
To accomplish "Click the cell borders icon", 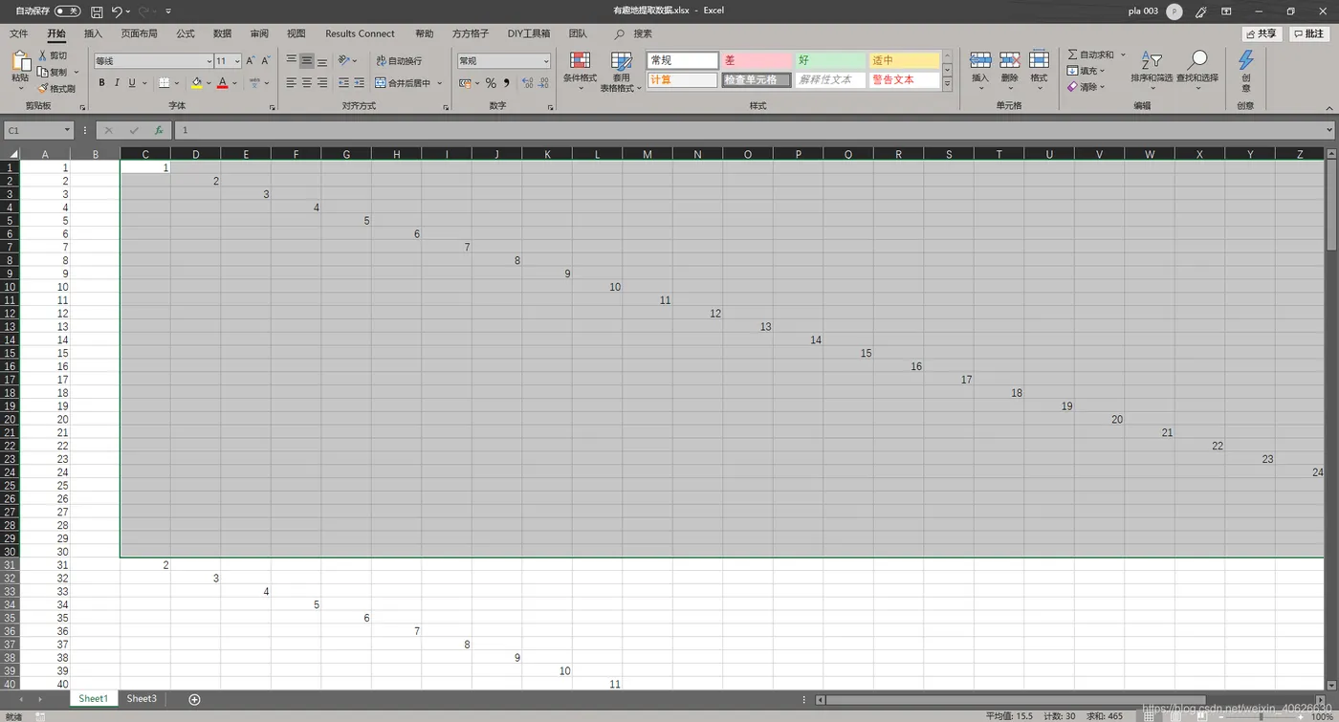I will point(164,83).
